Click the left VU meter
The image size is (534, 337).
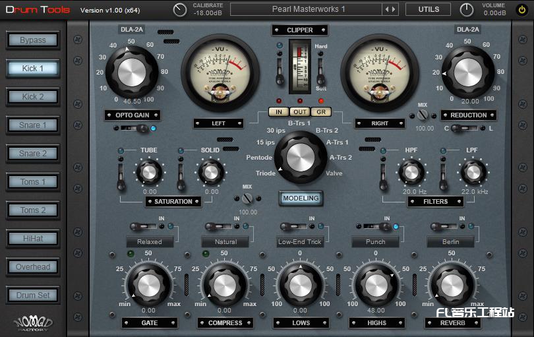(x=220, y=73)
